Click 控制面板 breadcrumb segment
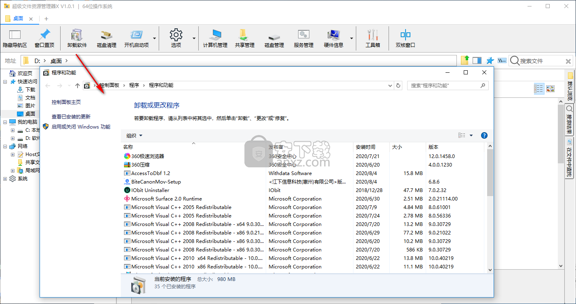This screenshot has width=576, height=304. click(x=109, y=85)
